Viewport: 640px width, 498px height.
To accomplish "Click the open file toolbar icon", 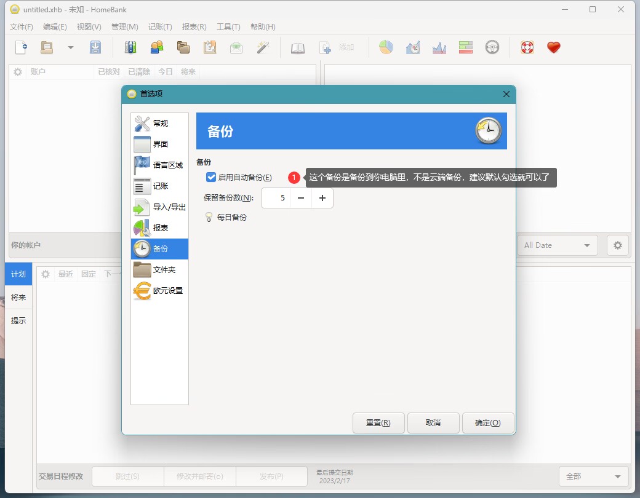I will pyautogui.click(x=47, y=47).
